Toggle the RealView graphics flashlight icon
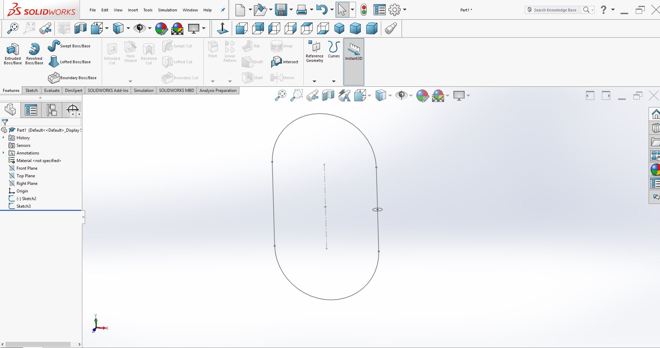This screenshot has width=660, height=348. point(391,28)
